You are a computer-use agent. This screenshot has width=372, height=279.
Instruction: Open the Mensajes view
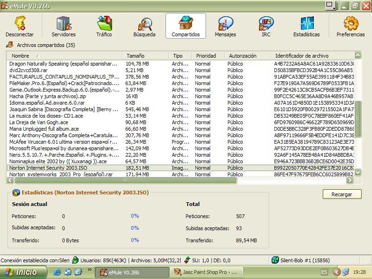[226, 26]
